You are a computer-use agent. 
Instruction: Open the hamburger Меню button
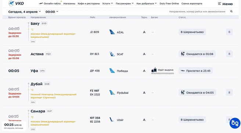pos(225,4)
